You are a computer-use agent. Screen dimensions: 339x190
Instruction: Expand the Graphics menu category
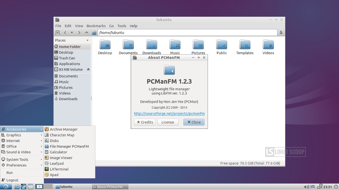click(22, 135)
